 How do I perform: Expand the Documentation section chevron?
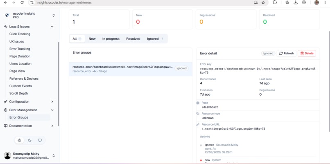52,126
